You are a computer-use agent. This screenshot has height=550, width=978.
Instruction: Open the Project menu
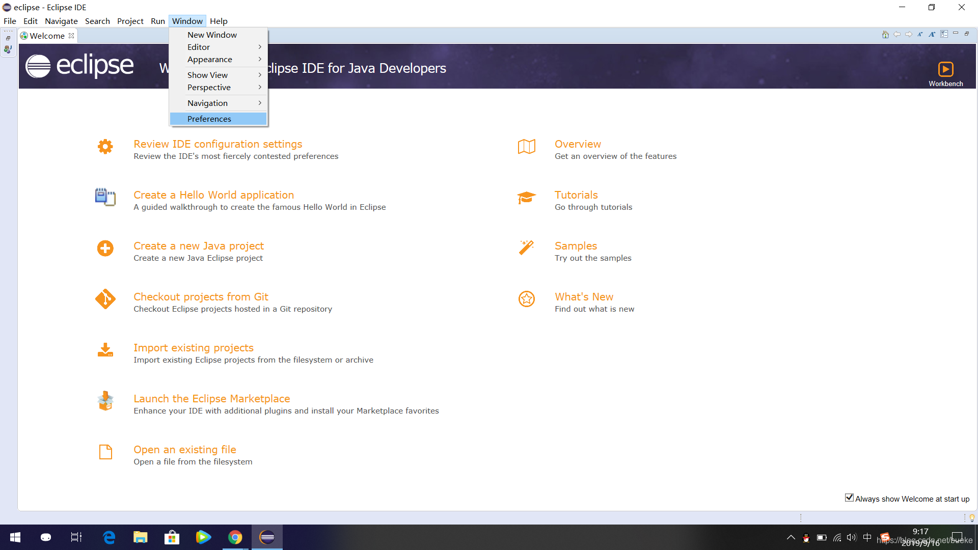point(130,21)
